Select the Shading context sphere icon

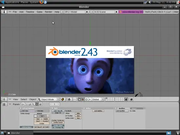(30, 104)
